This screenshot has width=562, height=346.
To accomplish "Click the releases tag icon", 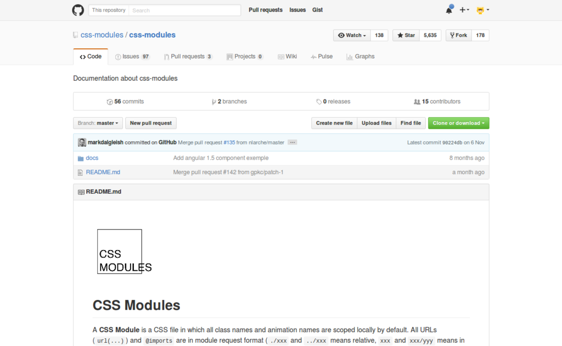I will [x=319, y=102].
